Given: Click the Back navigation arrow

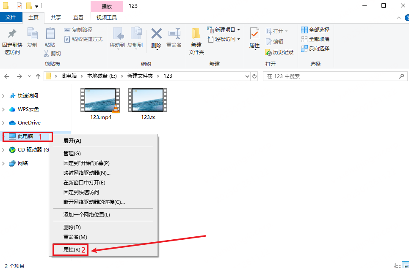Looking at the screenshot, I should [7, 76].
